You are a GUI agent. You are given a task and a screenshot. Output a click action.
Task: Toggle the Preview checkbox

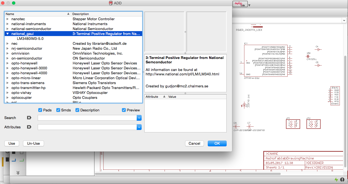pyautogui.click(x=124, y=110)
